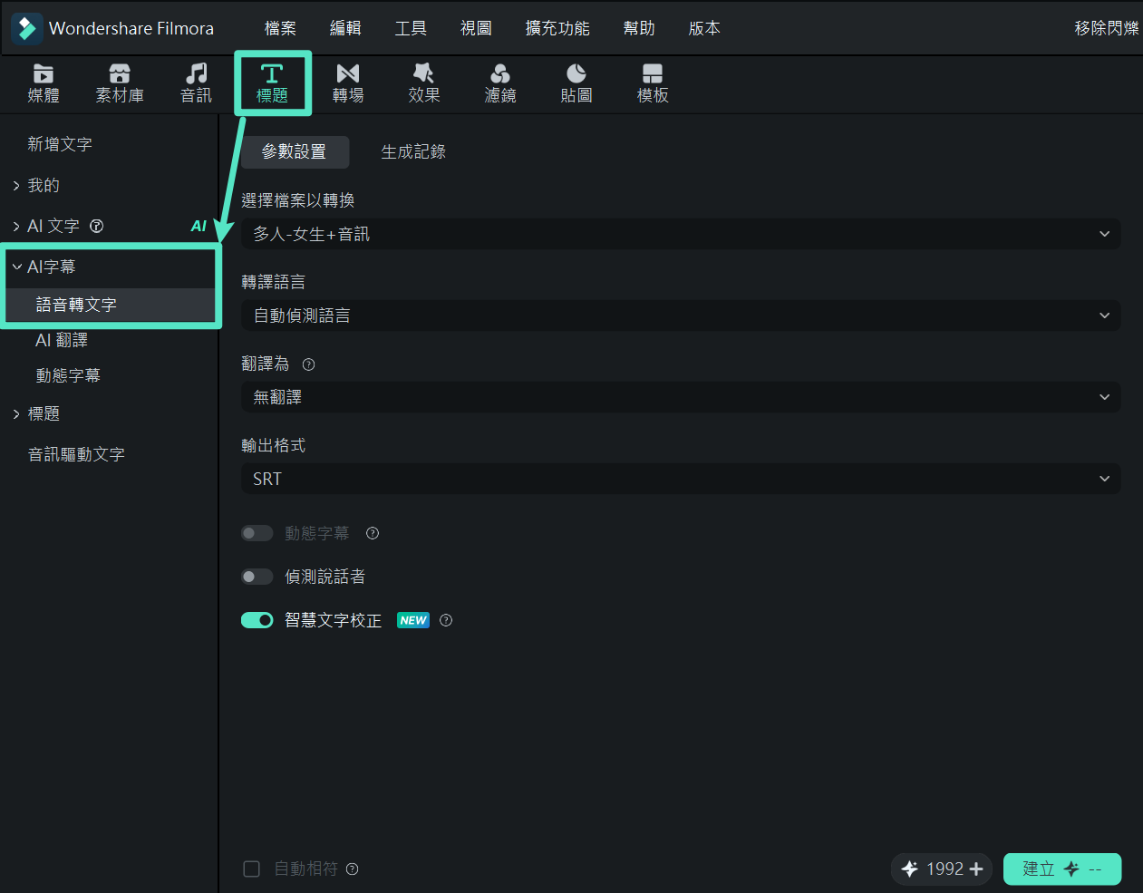This screenshot has width=1143, height=893.
Task: Open the 素材庫 stock library icon
Action: point(120,73)
